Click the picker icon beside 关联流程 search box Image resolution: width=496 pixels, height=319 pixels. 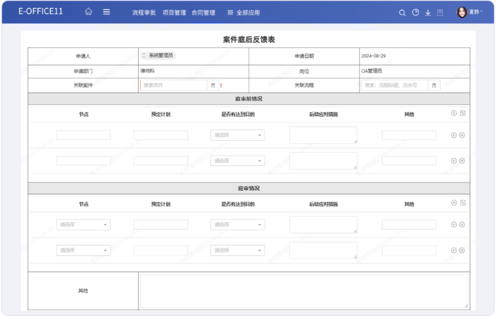point(434,86)
